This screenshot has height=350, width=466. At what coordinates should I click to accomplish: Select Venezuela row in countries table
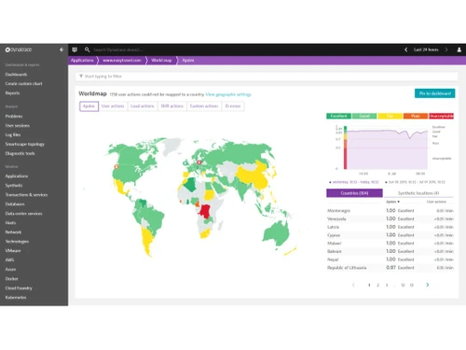pos(390,218)
